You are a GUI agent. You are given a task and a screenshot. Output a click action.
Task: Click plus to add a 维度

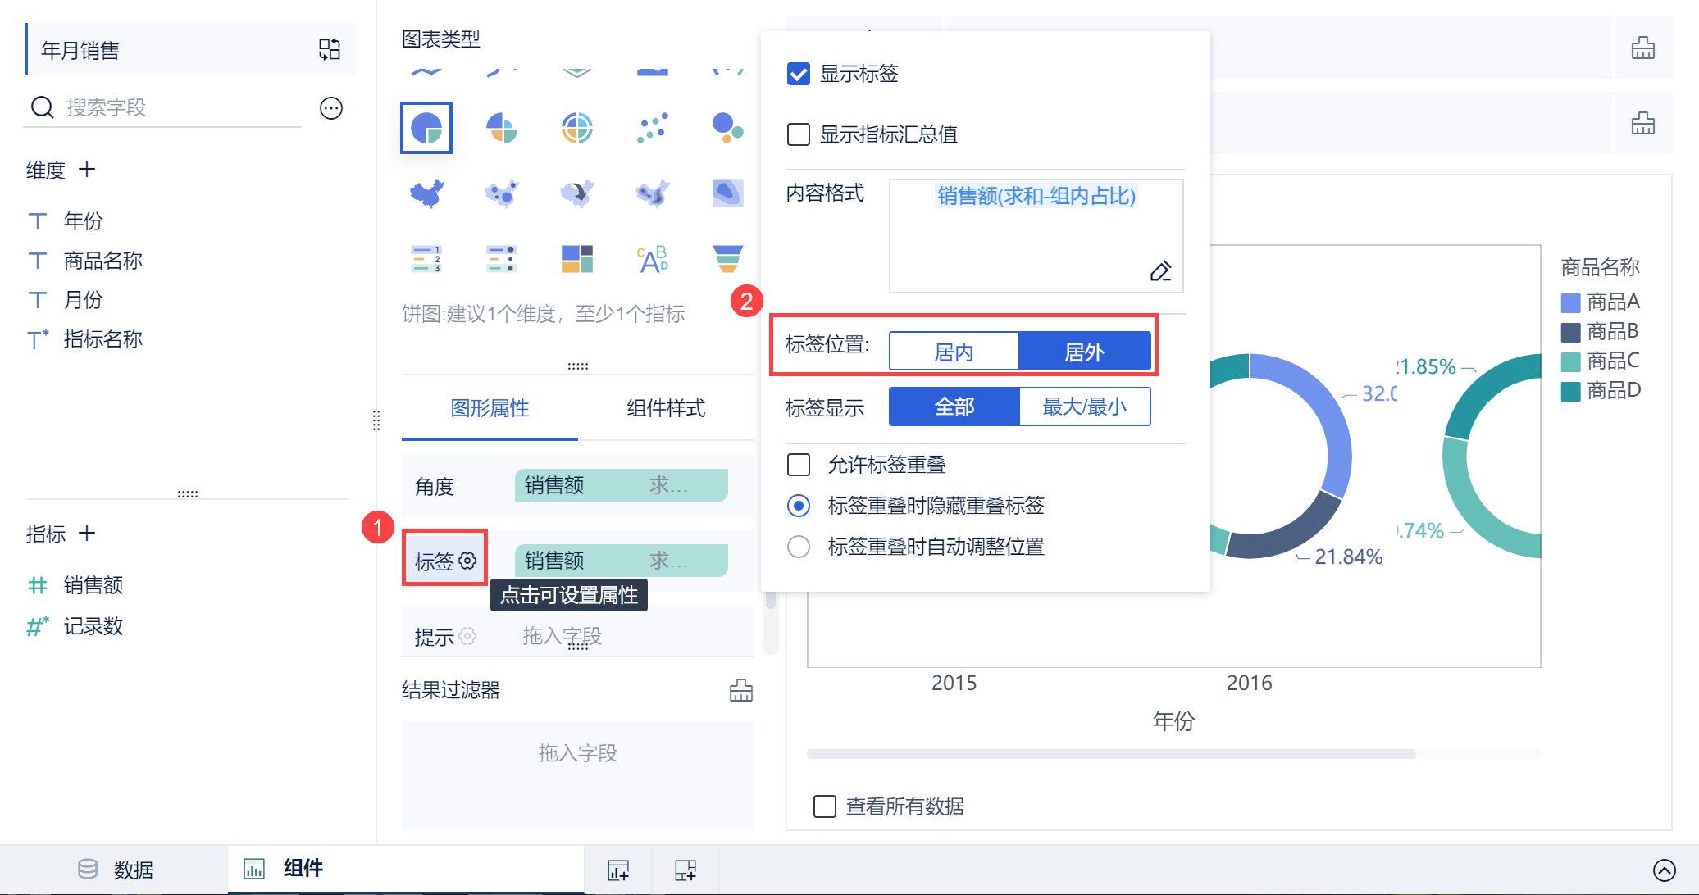(87, 170)
